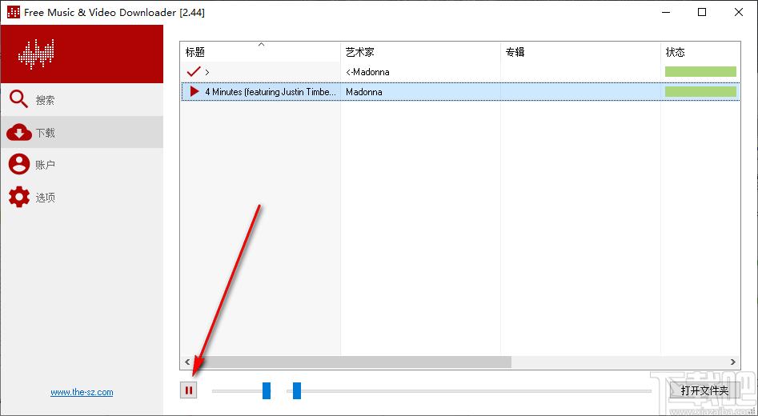Viewport: 758px width, 416px height.
Task: Click the <-Madonna artist cell
Action: pyautogui.click(x=368, y=72)
